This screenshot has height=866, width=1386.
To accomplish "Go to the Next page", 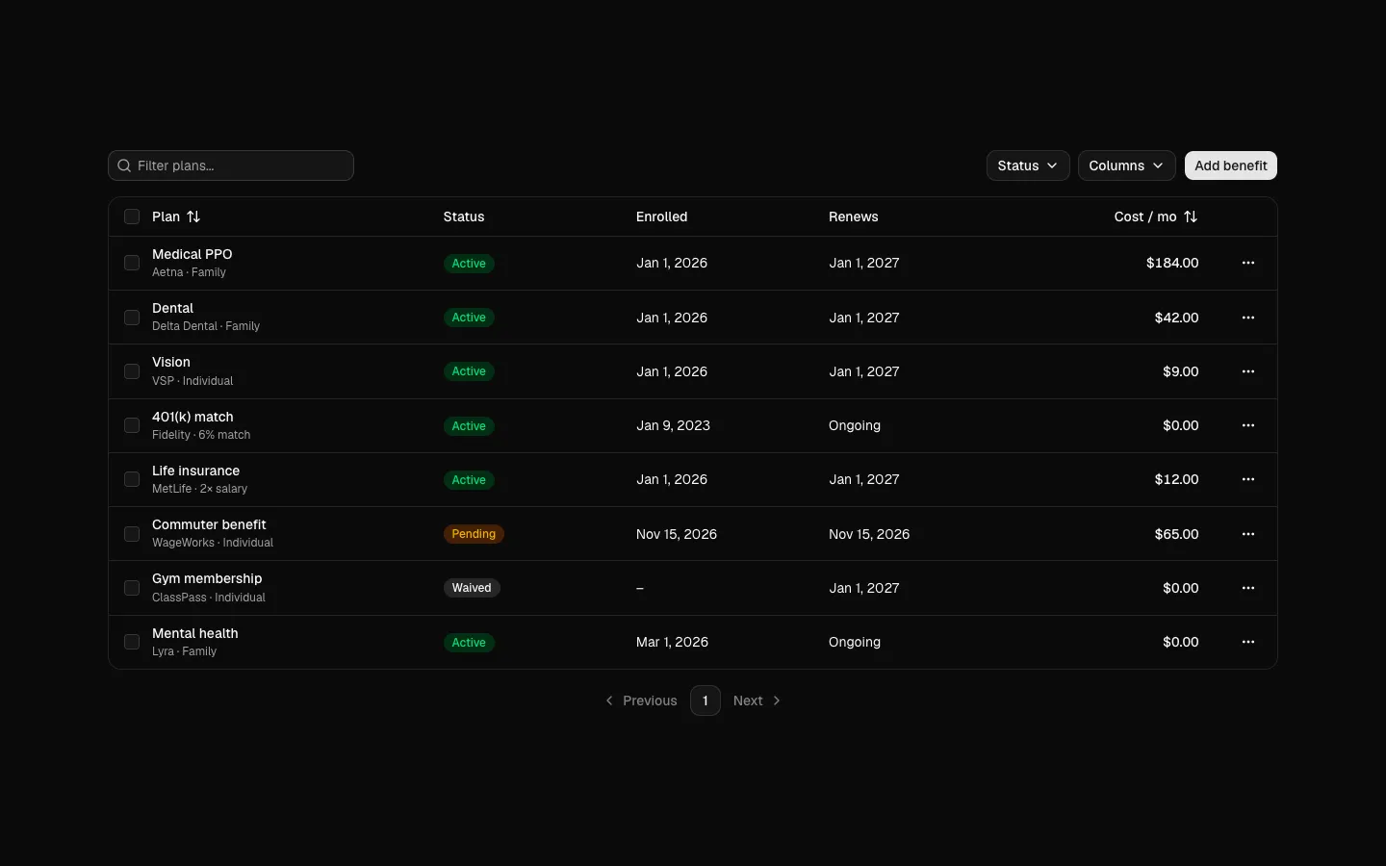I will tap(757, 700).
